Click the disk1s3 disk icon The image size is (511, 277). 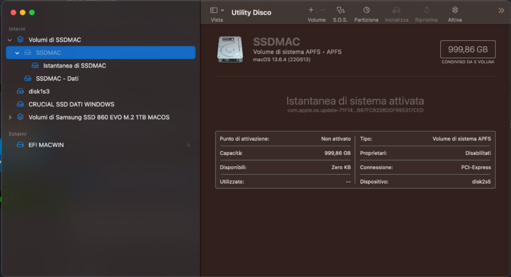pos(20,91)
